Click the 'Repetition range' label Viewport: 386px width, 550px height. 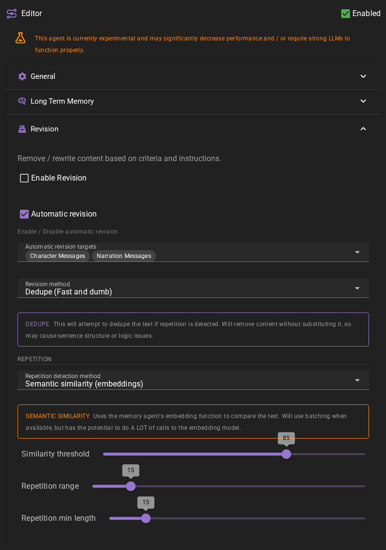pos(50,486)
